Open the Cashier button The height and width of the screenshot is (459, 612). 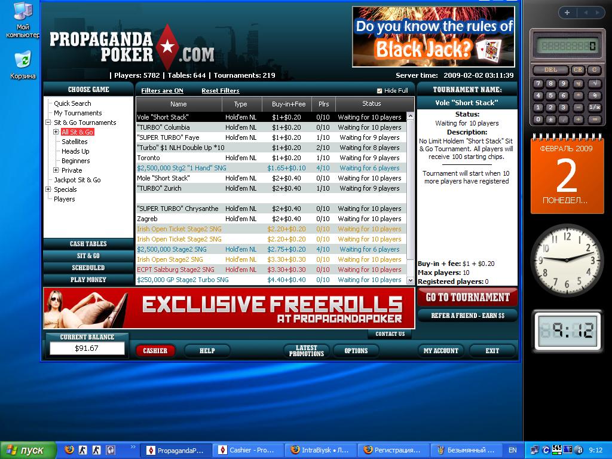tap(155, 351)
